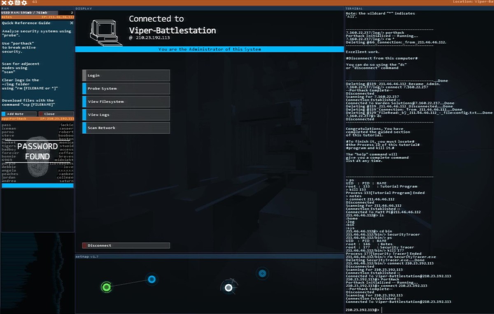Choose Probe System
The image size is (494, 314).
coord(126,88)
